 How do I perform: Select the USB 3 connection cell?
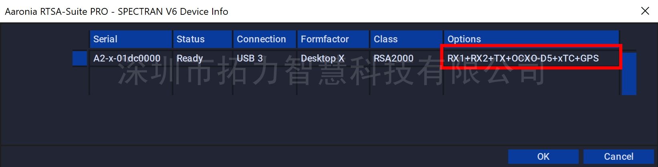(265, 58)
